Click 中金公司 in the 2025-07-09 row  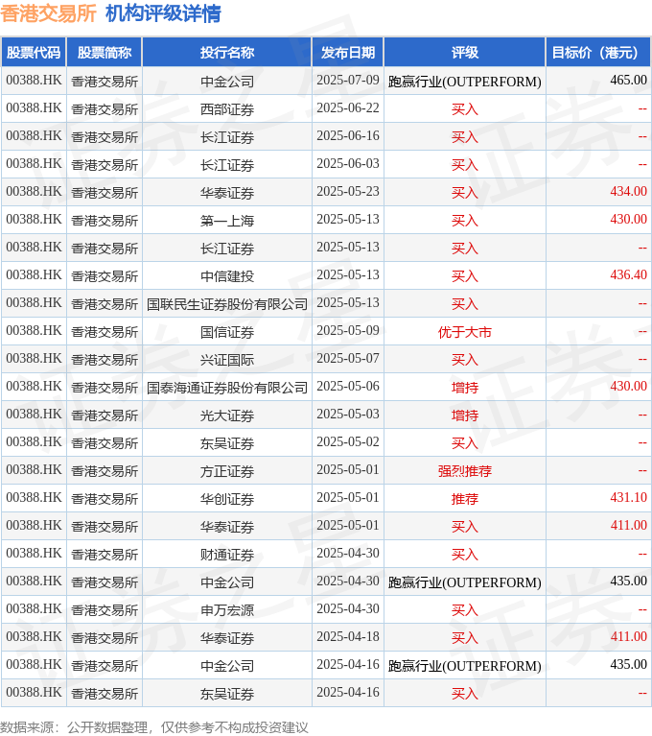click(x=227, y=82)
